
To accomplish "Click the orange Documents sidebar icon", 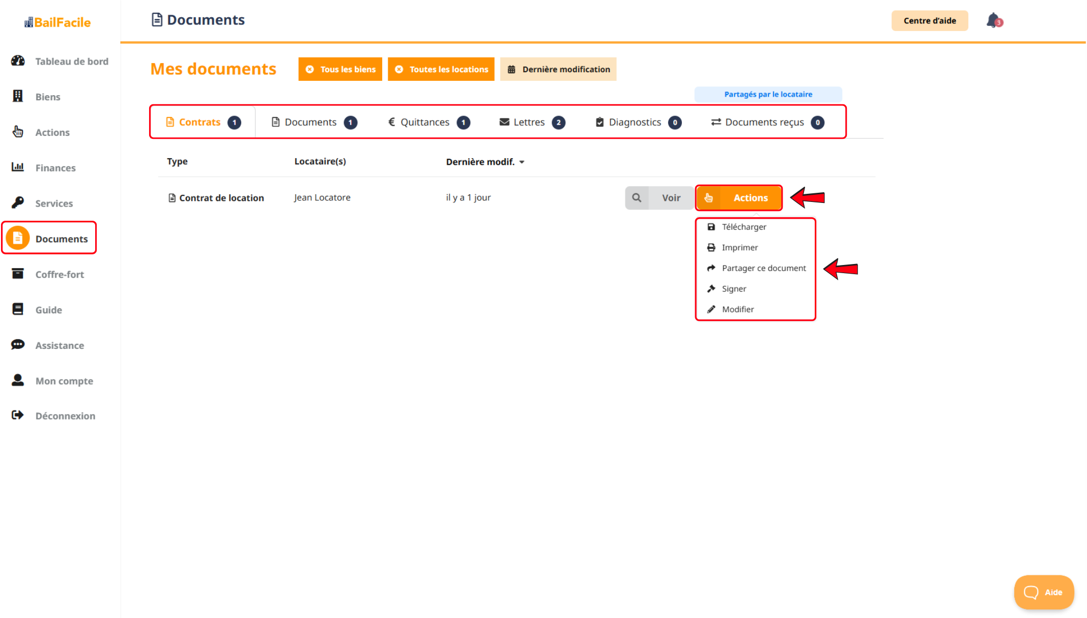I will click(x=18, y=238).
